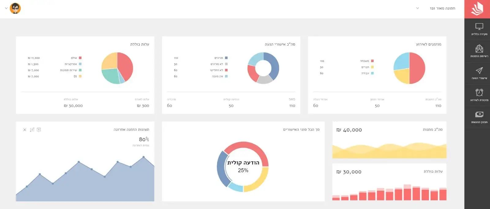Screen dimensions: 490x209
Task: Expand the חתונה מאור ופז event dropdown
Action: [x=417, y=8]
